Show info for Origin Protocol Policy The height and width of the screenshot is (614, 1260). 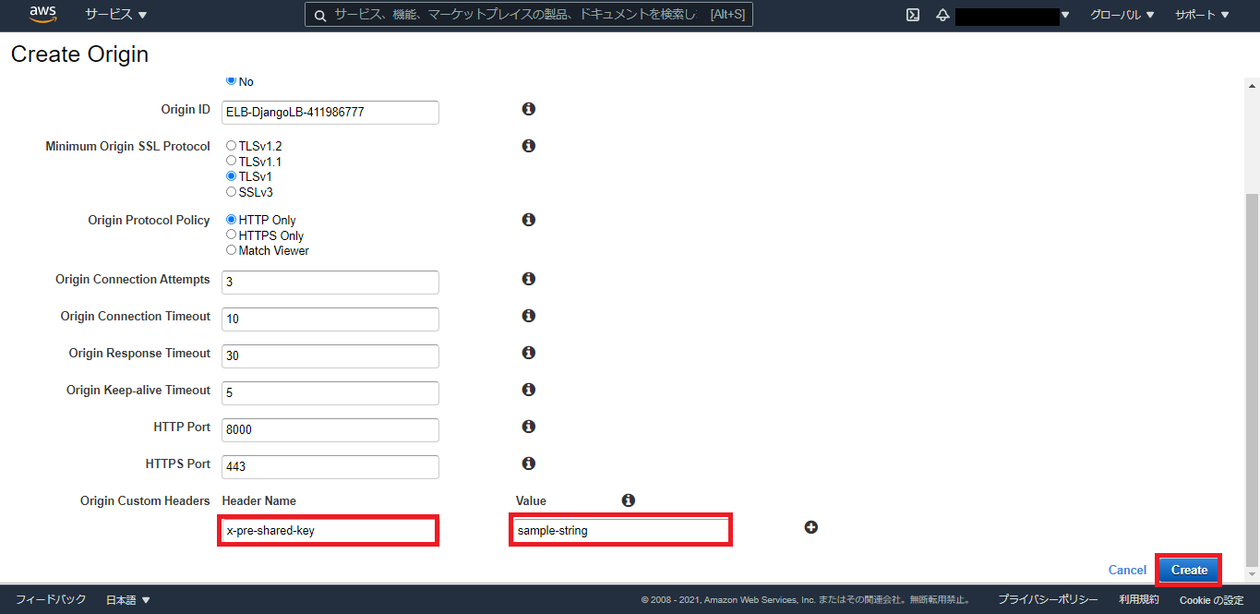tap(529, 220)
